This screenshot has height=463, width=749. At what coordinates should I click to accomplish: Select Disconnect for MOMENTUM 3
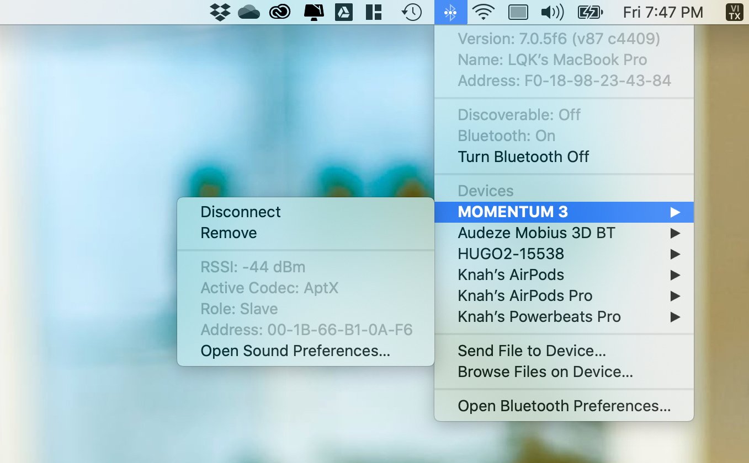(x=241, y=211)
